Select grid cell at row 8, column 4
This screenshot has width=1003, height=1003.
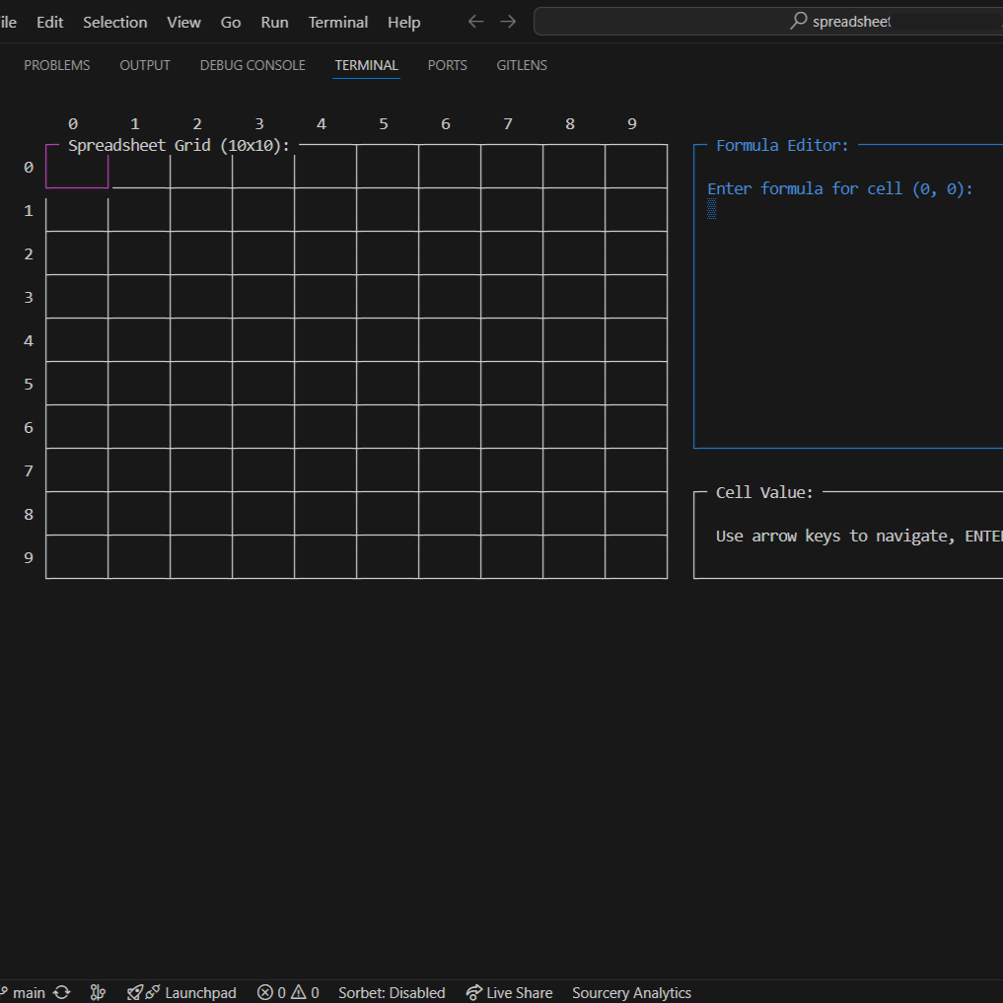[325, 514]
